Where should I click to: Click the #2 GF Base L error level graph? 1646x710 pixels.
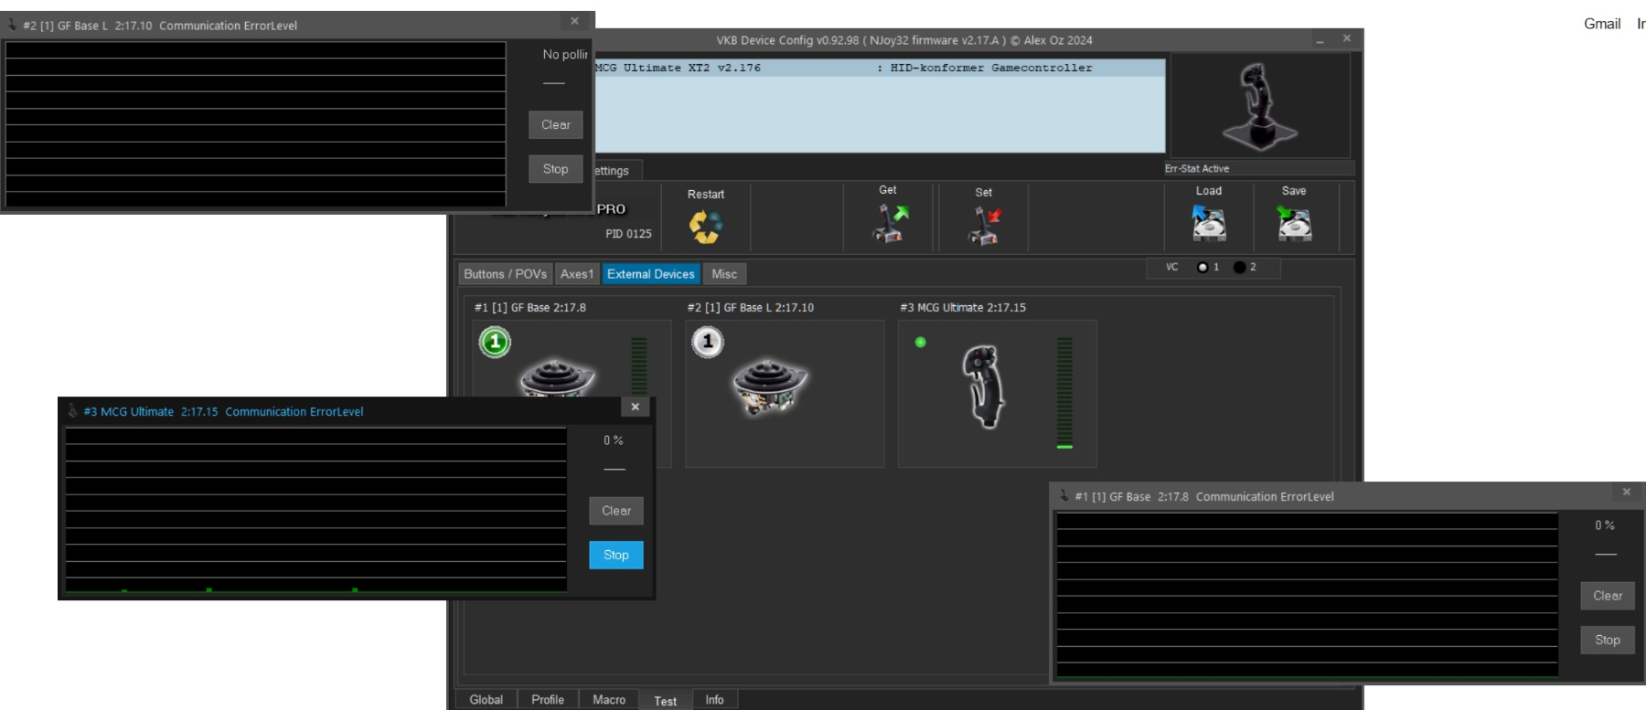coord(255,124)
